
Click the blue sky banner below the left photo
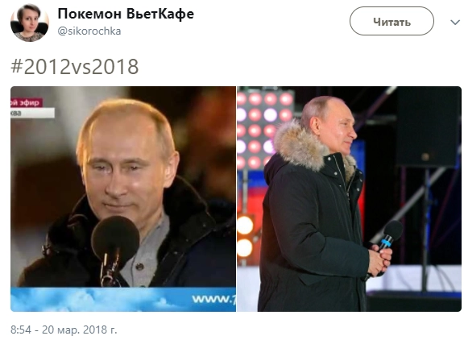click(x=123, y=299)
